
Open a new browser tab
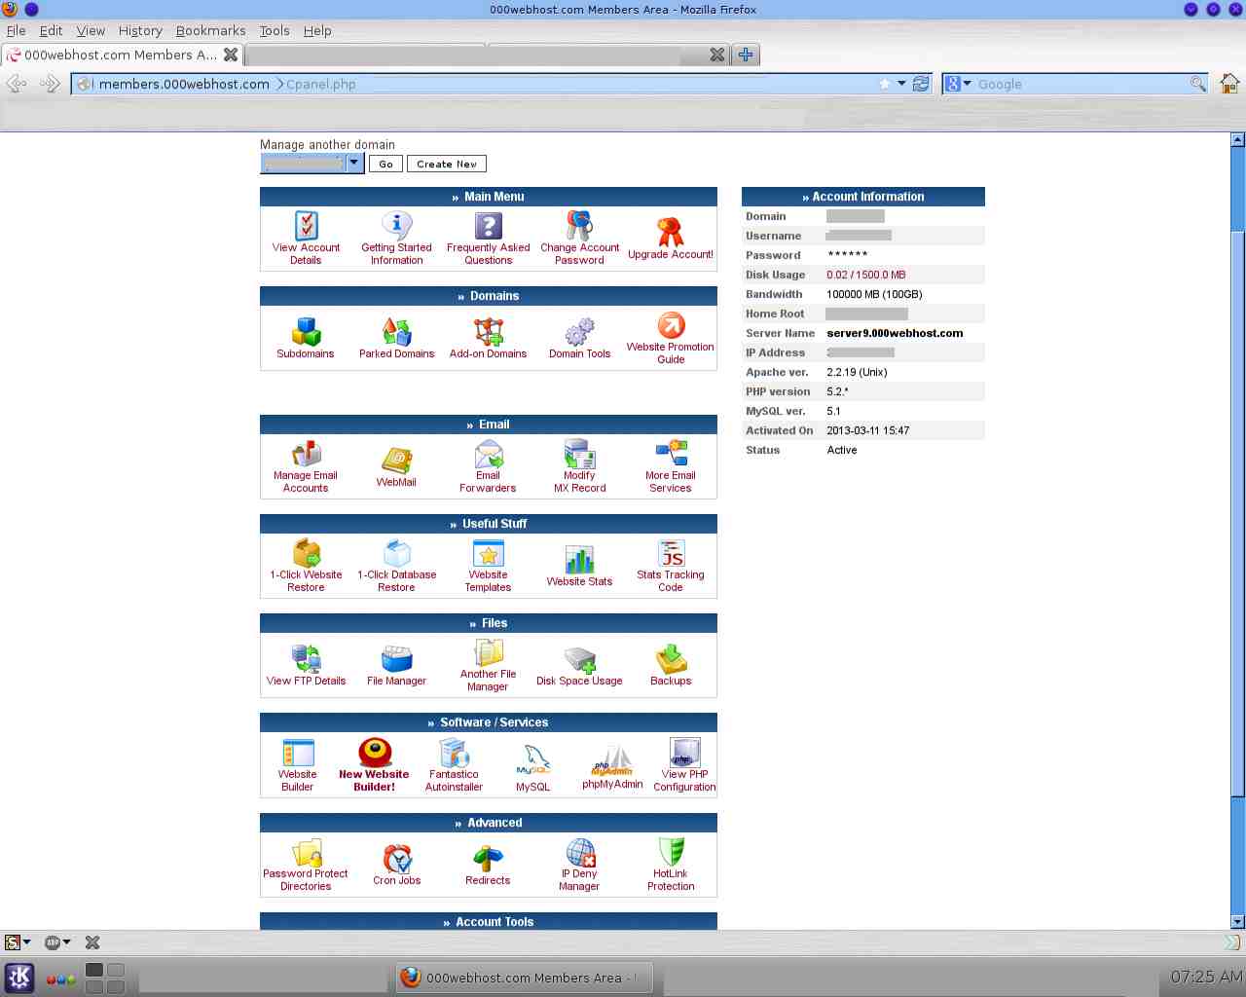pos(746,55)
